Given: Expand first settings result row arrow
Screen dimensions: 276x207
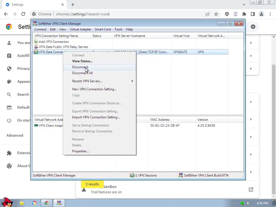Looking at the screenshot, I should pos(251,43).
